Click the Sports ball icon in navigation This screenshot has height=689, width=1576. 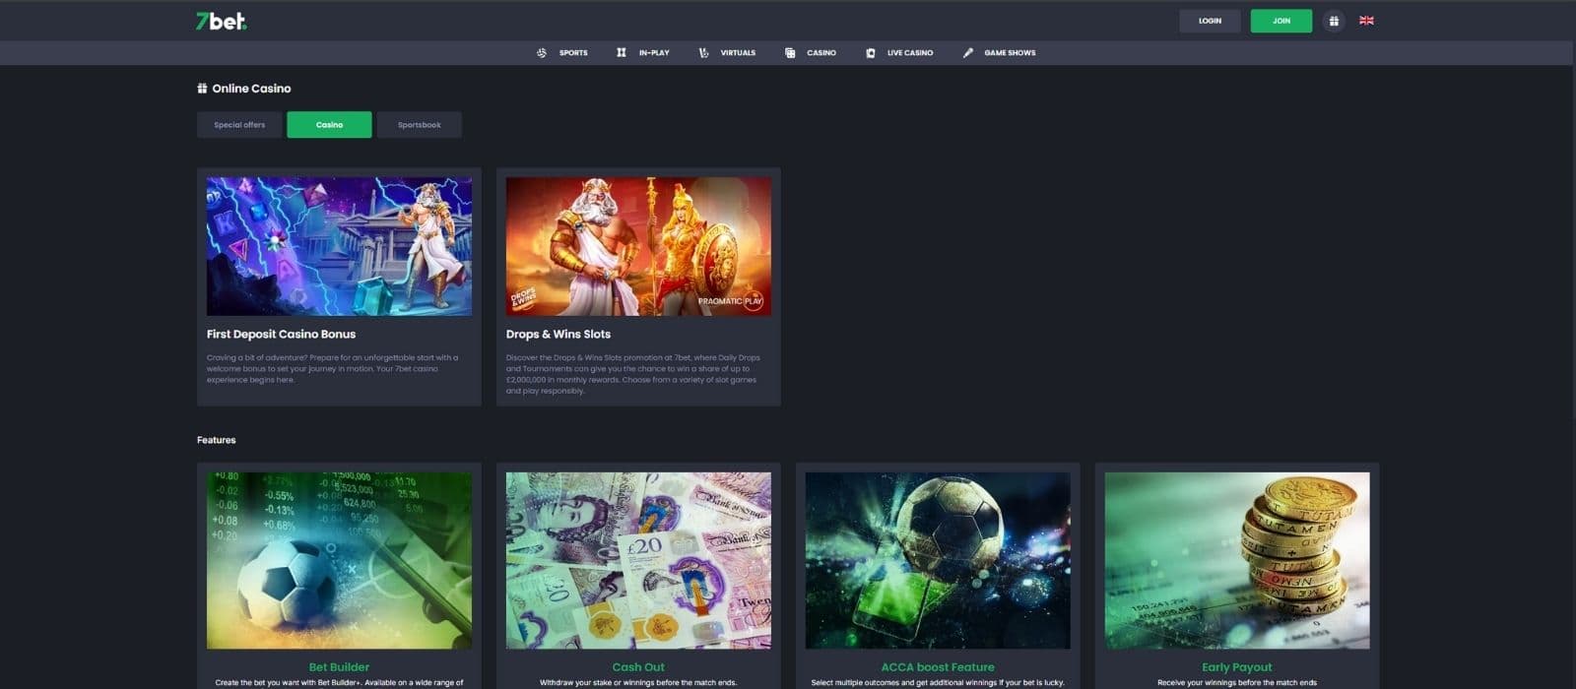542,53
